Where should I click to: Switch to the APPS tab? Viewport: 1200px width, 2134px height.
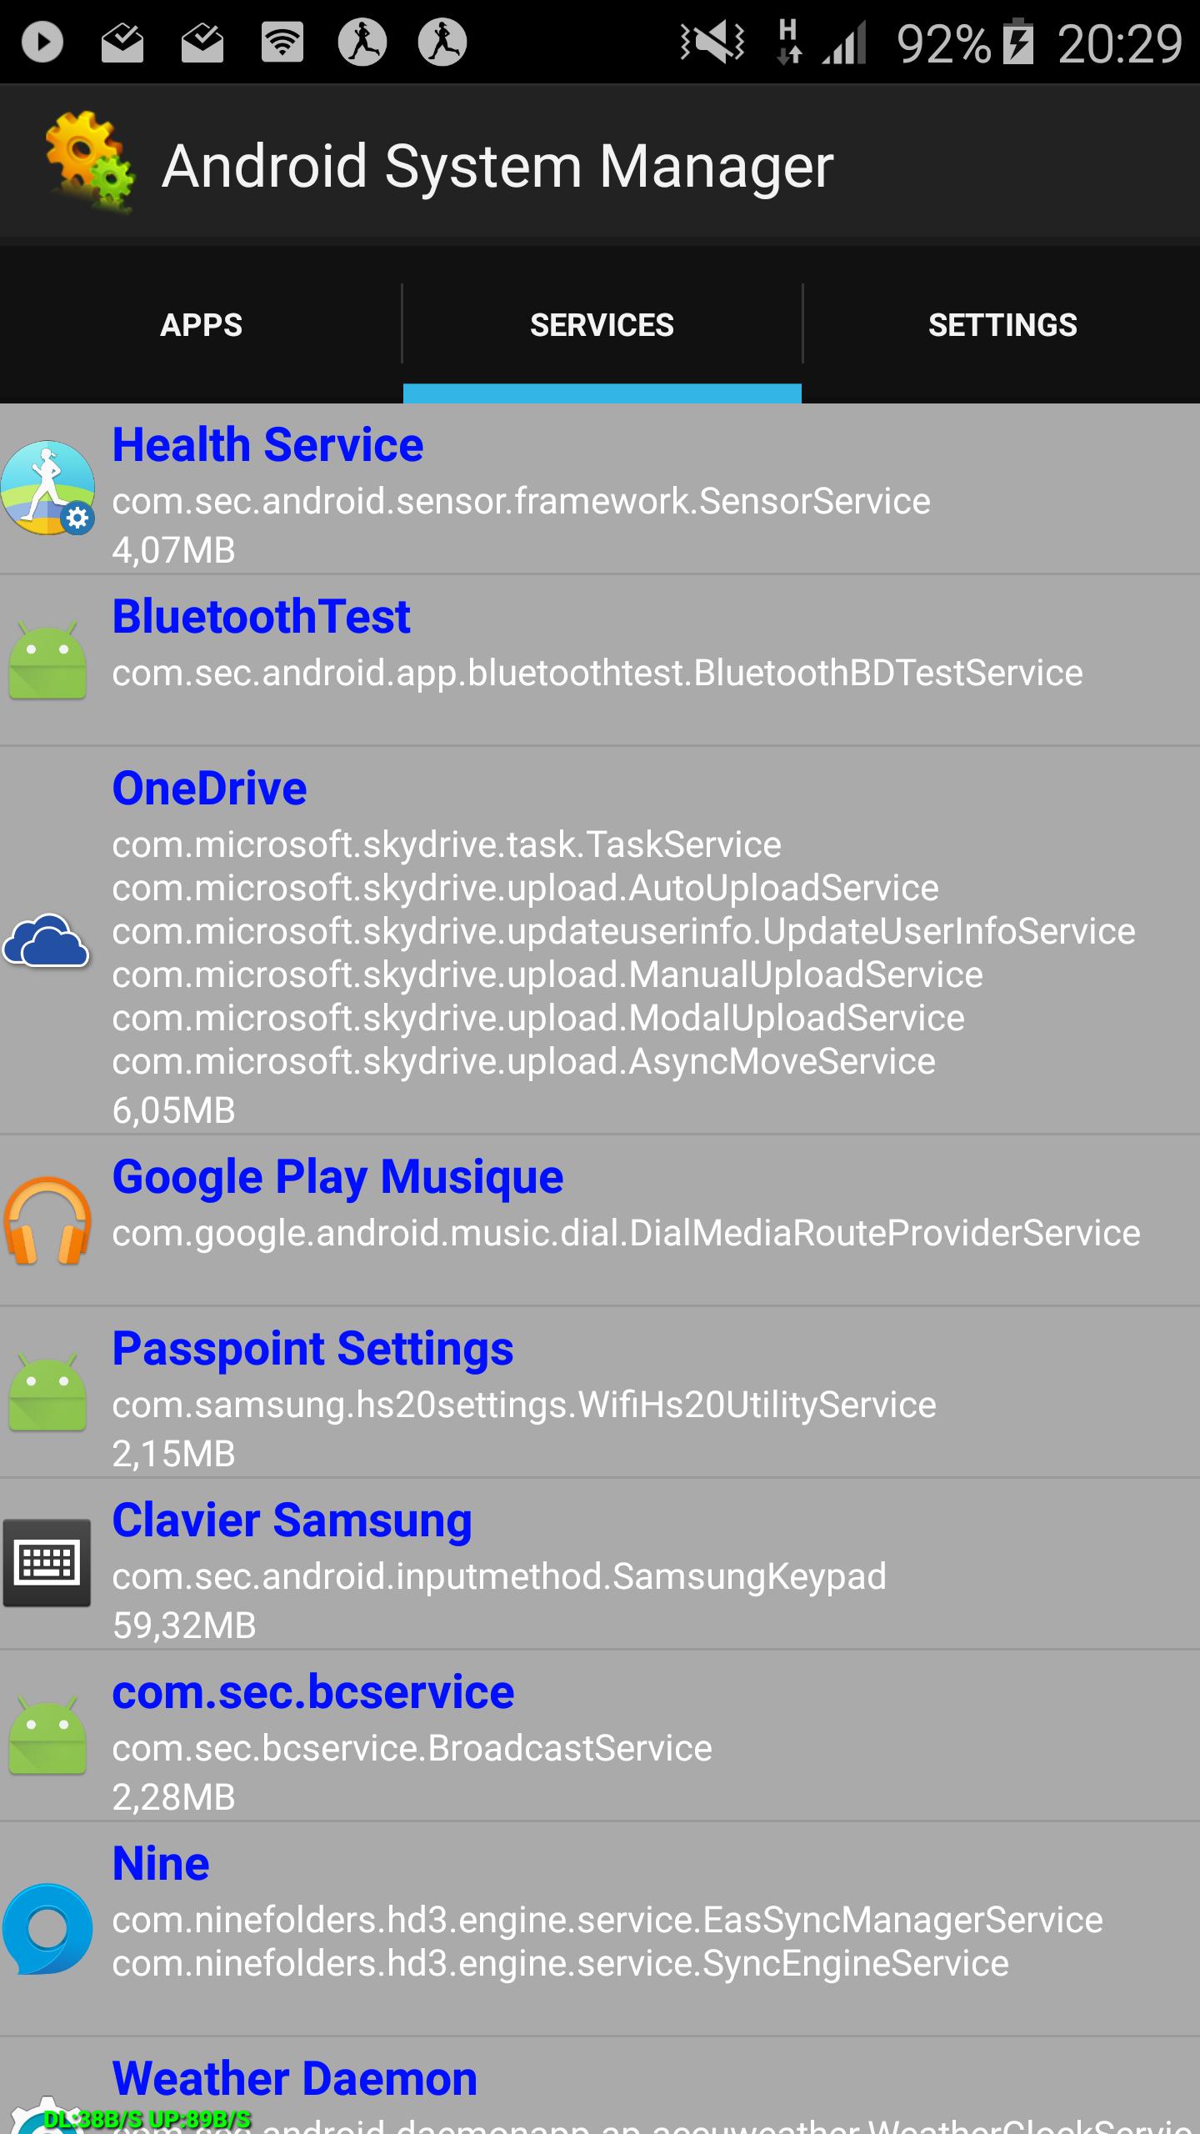pos(201,325)
